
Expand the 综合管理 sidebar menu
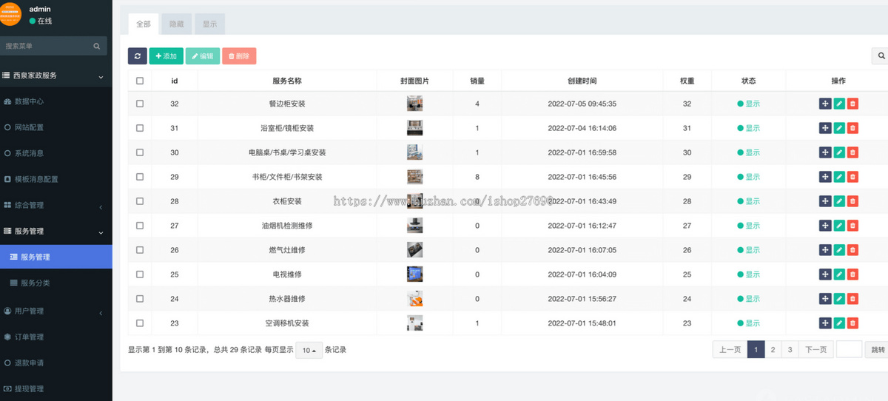pyautogui.click(x=56, y=205)
